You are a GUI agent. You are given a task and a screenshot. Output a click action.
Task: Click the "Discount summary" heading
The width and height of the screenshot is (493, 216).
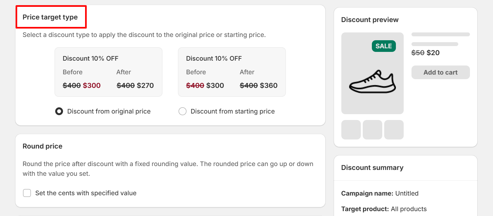[x=372, y=168]
